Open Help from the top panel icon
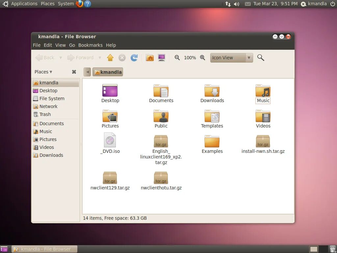 click(88, 4)
